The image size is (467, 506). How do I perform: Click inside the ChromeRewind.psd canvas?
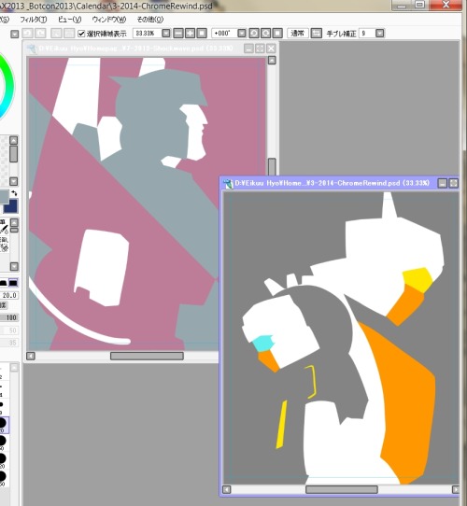point(341,337)
